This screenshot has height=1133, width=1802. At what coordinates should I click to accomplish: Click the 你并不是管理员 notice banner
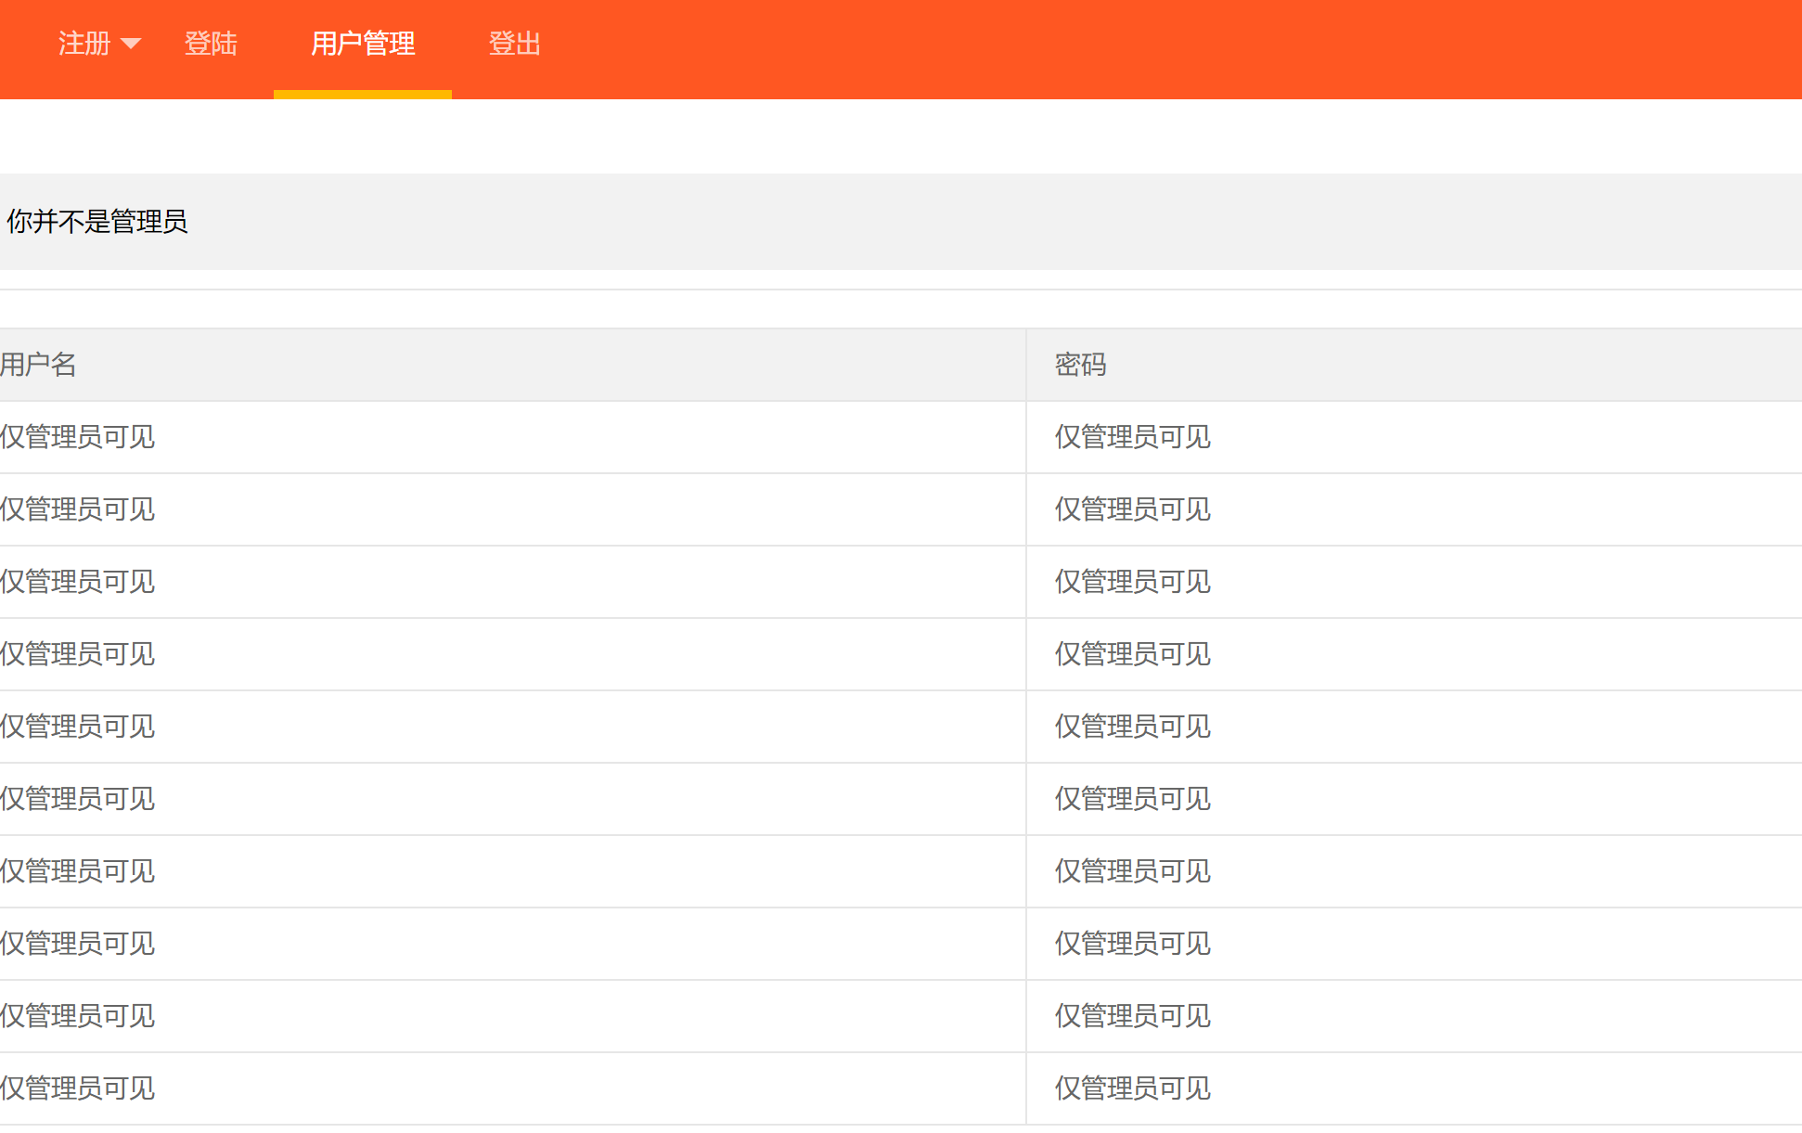coord(97,222)
